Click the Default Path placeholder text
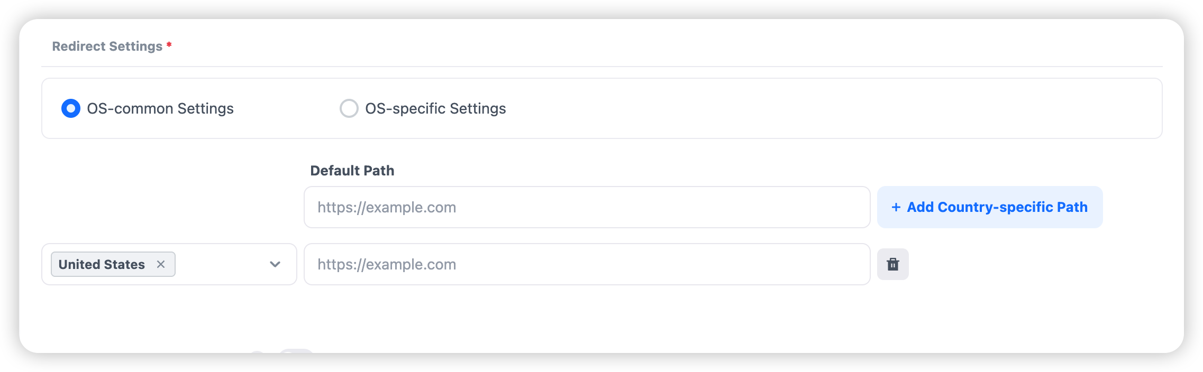1203x372 pixels. 387,207
